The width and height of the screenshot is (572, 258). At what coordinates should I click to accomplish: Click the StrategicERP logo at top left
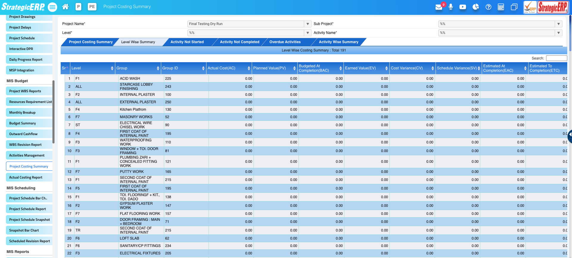tap(23, 7)
